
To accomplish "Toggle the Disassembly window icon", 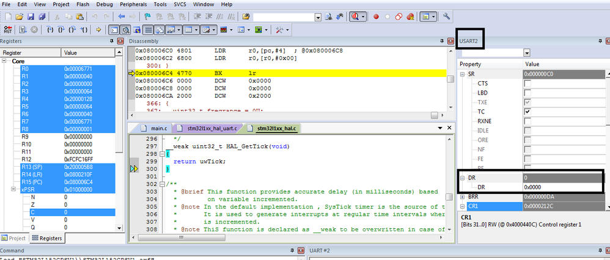I will (x=125, y=29).
